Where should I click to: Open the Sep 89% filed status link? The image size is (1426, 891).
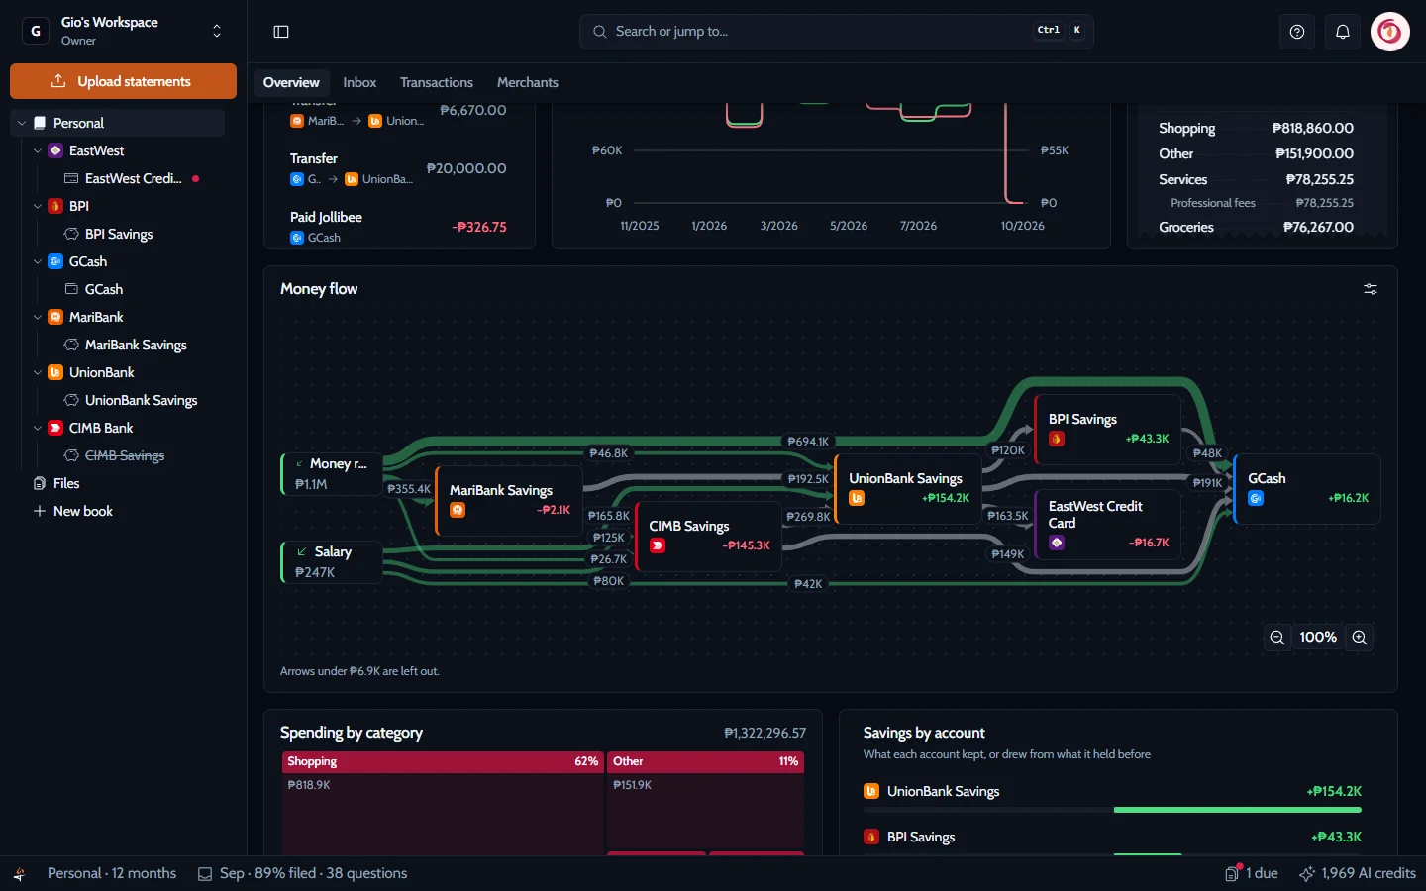(x=303, y=873)
